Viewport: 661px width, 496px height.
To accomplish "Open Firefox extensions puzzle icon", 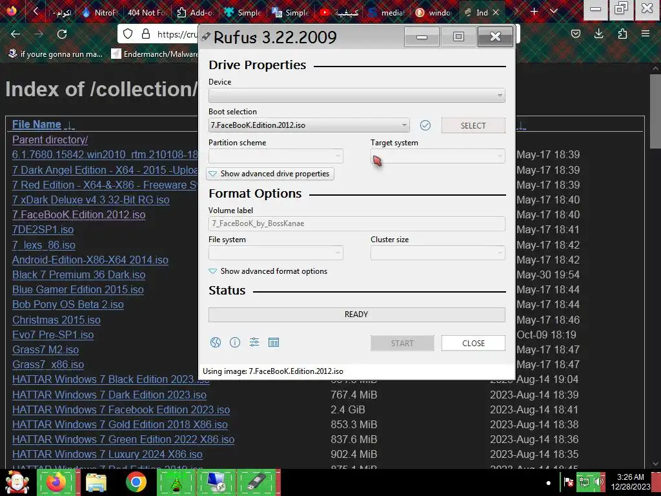I will 622,34.
